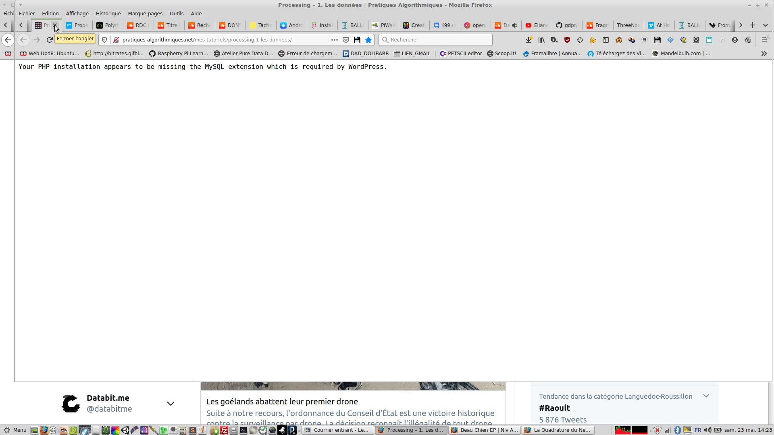Switch to the ThreeNod tab
The width and height of the screenshot is (774, 435).
pyautogui.click(x=628, y=25)
